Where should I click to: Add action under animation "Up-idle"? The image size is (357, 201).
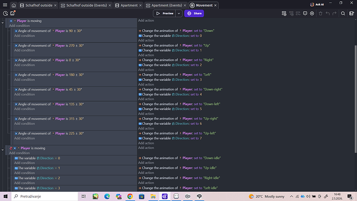tap(146, 173)
